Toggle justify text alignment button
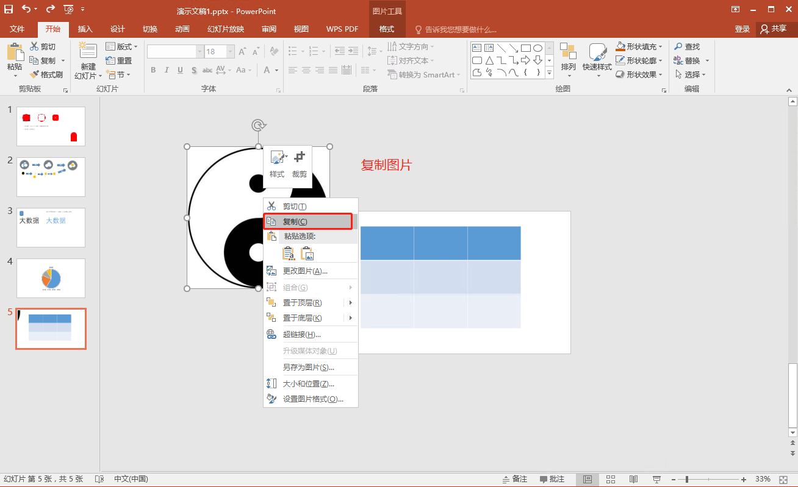 [x=333, y=70]
